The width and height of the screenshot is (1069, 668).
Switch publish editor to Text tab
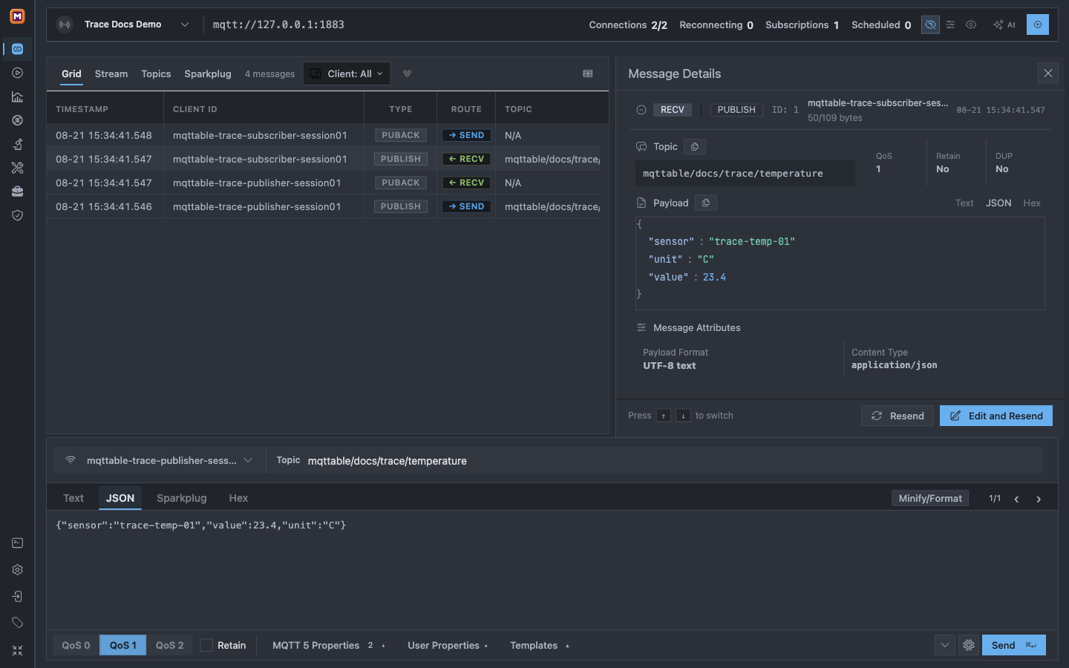tap(73, 498)
